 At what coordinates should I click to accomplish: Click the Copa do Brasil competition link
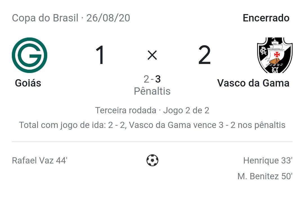45,18
